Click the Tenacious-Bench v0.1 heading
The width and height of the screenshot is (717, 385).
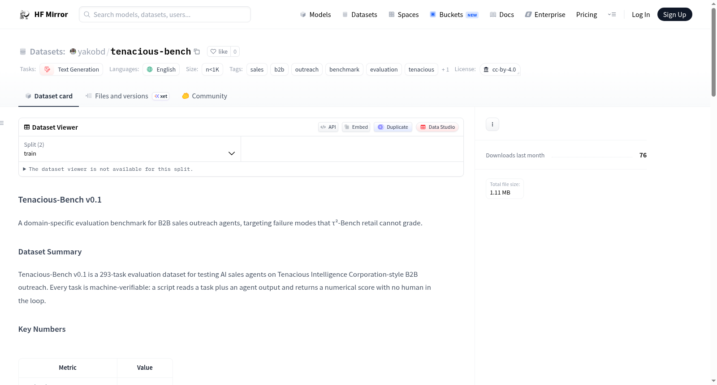60,200
